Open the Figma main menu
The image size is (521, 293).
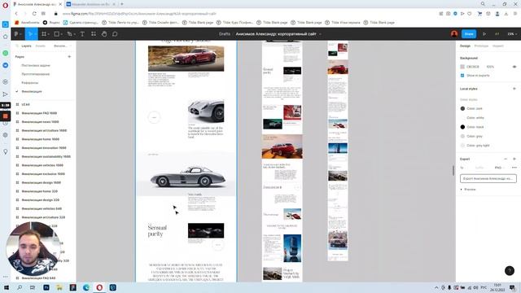pos(16,34)
